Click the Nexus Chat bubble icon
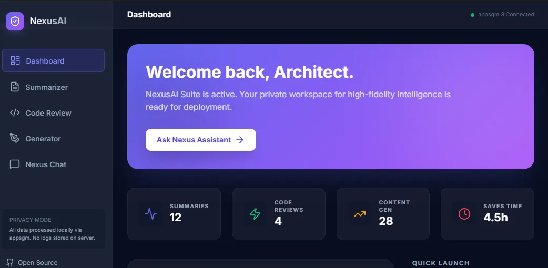This screenshot has height=268, width=548. [x=15, y=164]
